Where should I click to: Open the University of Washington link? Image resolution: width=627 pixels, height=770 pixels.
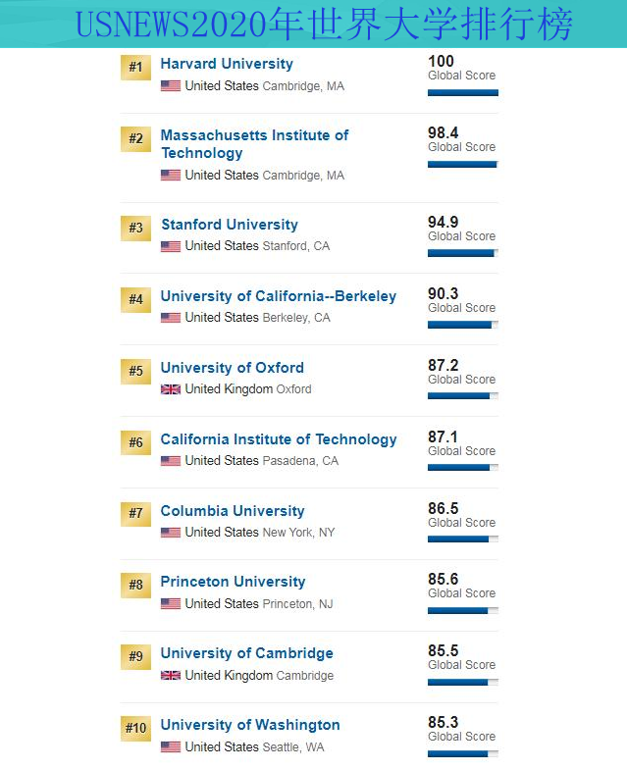pos(250,725)
